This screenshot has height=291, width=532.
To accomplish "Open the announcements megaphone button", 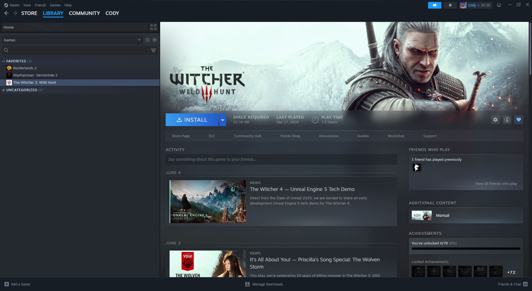I will pyautogui.click(x=435, y=5).
